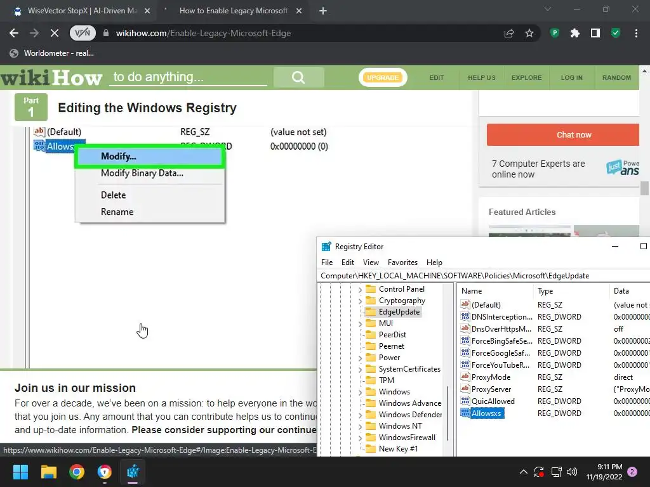Screen dimensions: 650x487
Task: Close the WiseVector StopX tab
Action: (x=147, y=11)
